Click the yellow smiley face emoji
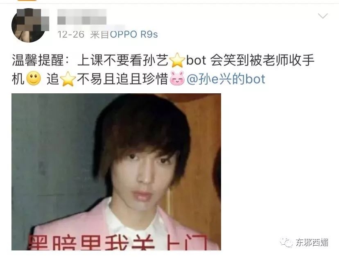Viewport: 339px width, 257px height. (34, 78)
